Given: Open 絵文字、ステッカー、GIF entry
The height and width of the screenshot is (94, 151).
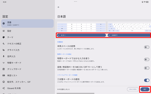Looking at the screenshot, I should click(x=27, y=82).
